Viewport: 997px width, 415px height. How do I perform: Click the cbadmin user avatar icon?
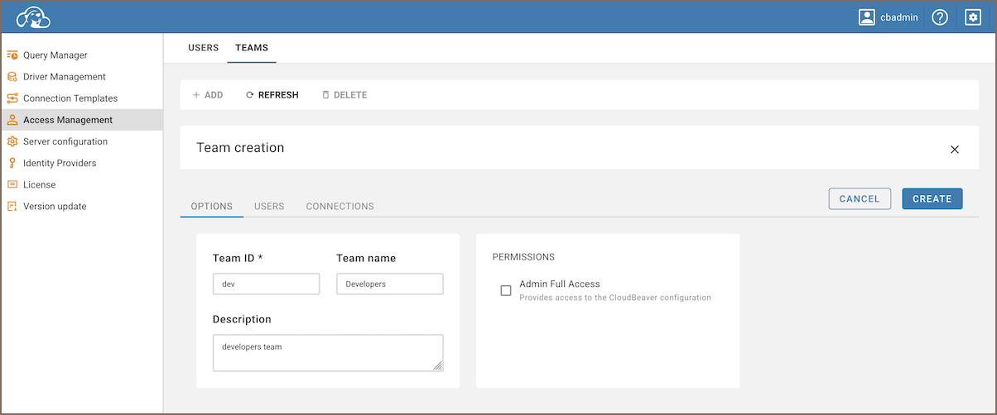[x=867, y=17]
